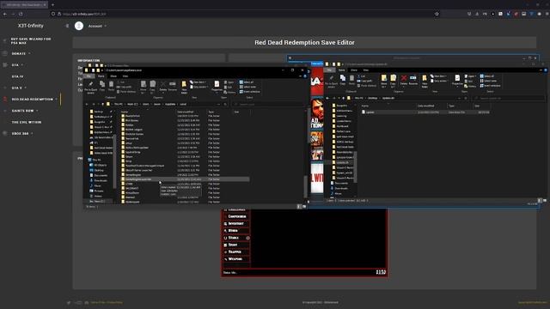This screenshot has width=550, height=309.
Task: Click Delete in AppData Local Explorer ribbon
Action: coord(162,86)
